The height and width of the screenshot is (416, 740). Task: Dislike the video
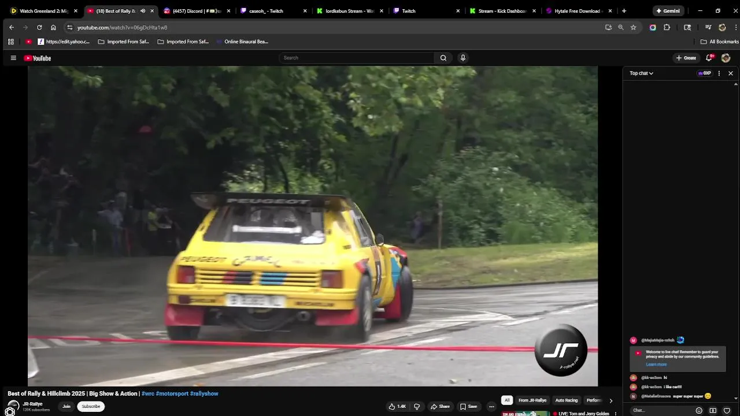point(417,407)
